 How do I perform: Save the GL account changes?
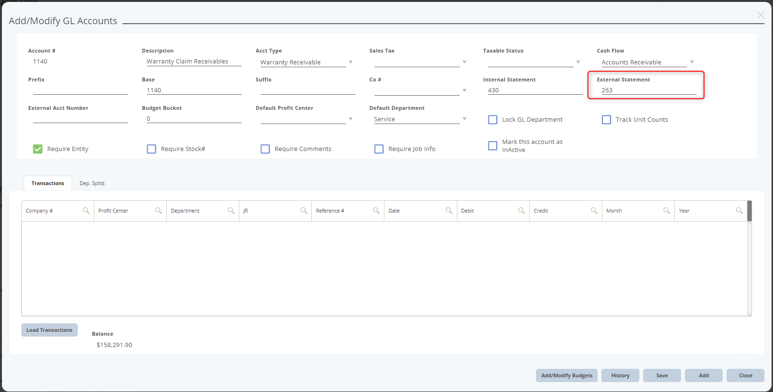click(x=662, y=375)
